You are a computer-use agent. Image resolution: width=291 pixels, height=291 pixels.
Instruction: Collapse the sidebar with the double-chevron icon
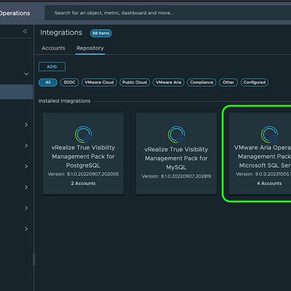pos(25,31)
